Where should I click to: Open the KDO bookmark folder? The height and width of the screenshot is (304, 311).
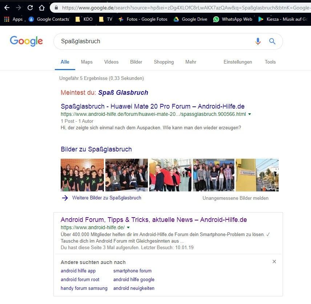point(84,19)
